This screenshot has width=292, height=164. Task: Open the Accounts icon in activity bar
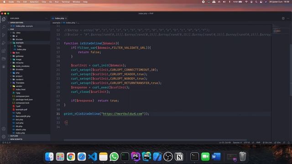tap(4, 128)
